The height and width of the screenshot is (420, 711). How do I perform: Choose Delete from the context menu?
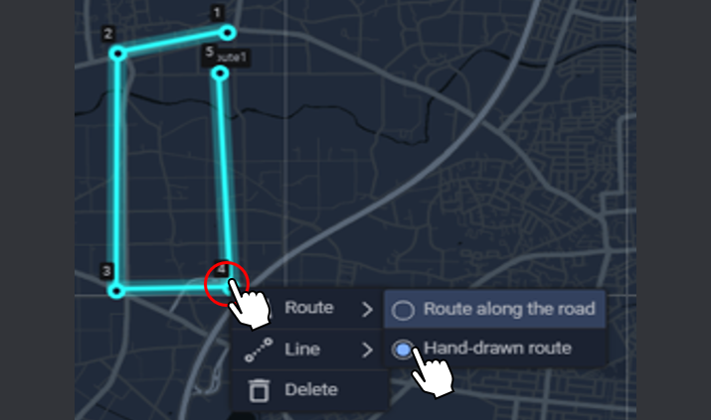click(x=311, y=389)
